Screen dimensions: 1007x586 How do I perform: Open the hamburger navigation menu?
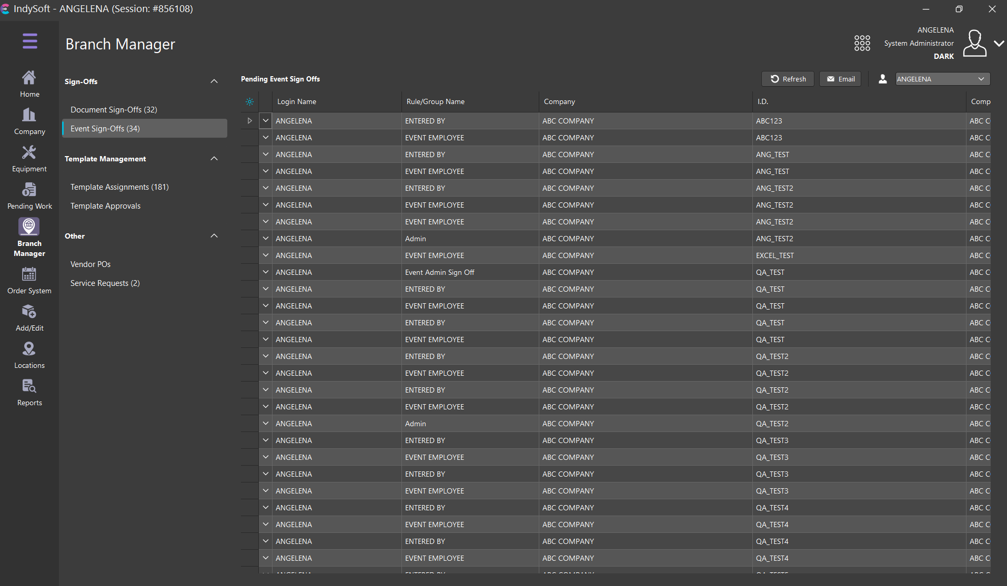(x=29, y=41)
